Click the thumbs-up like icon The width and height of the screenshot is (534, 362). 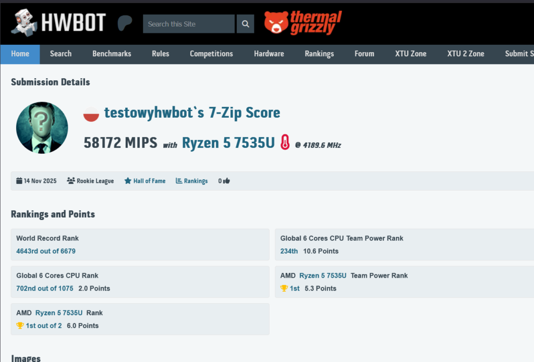227,181
